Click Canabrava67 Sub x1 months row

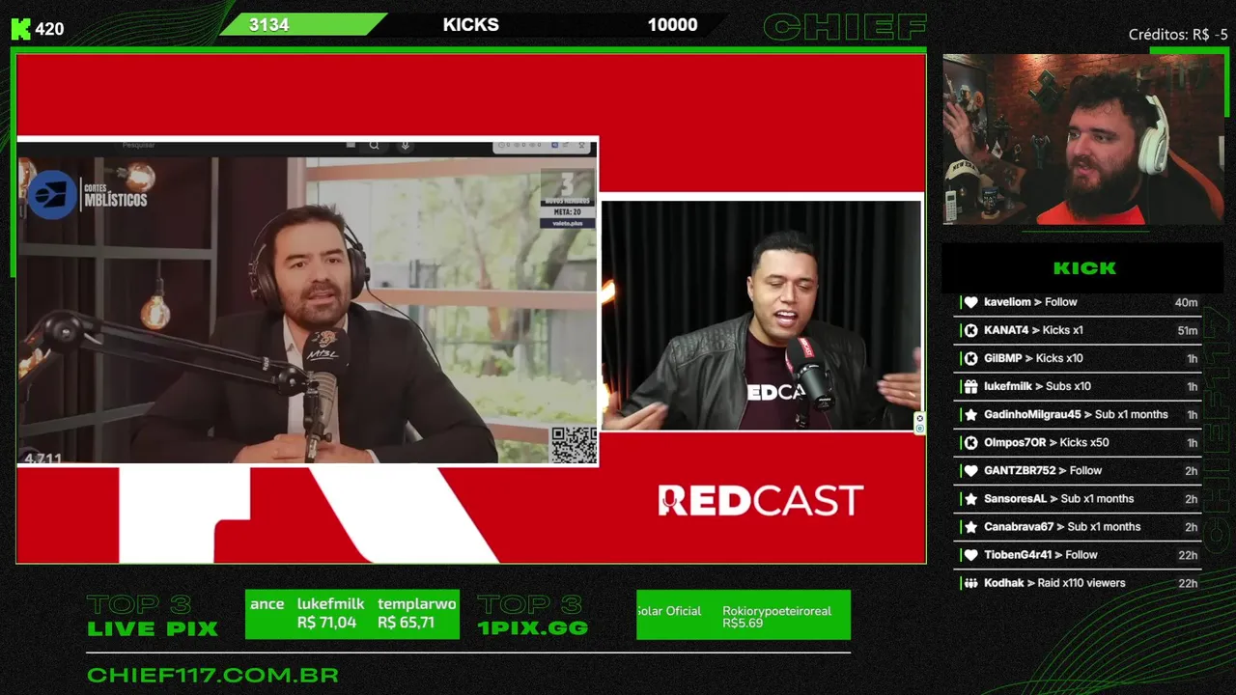coord(1079,526)
